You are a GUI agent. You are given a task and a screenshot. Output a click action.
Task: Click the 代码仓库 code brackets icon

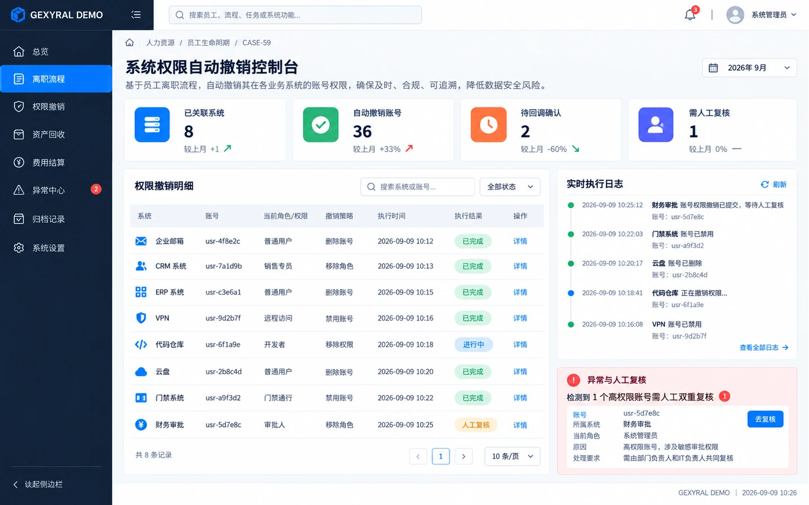click(x=141, y=345)
